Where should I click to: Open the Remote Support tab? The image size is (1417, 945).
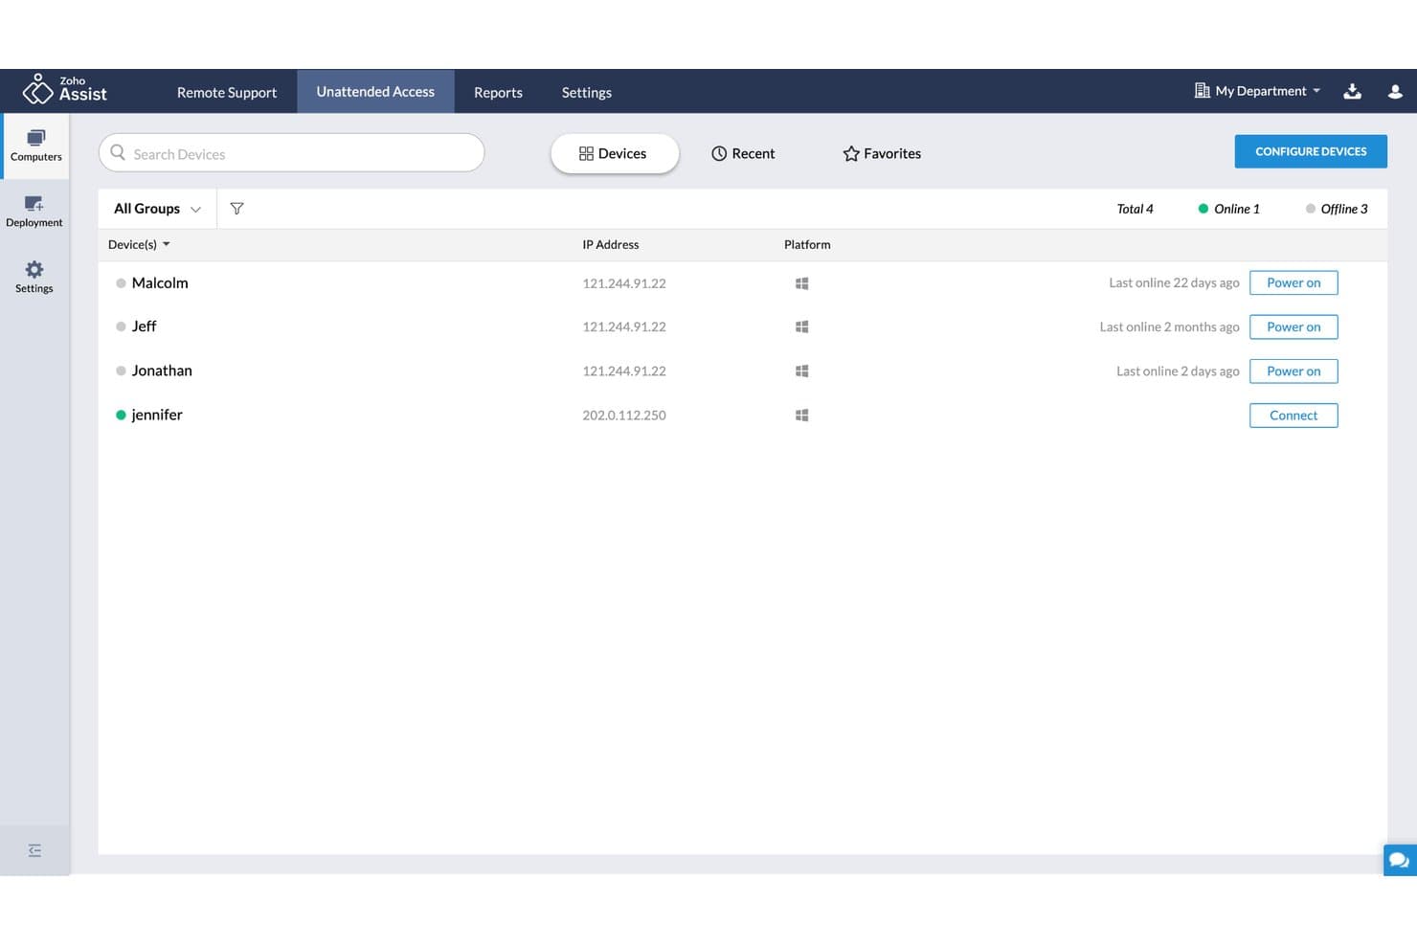[x=227, y=92]
